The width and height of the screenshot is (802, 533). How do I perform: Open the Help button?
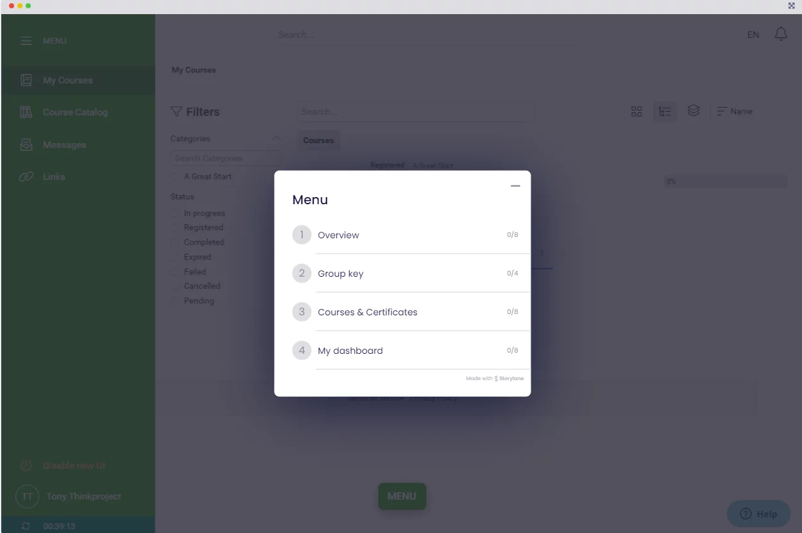coord(758,514)
